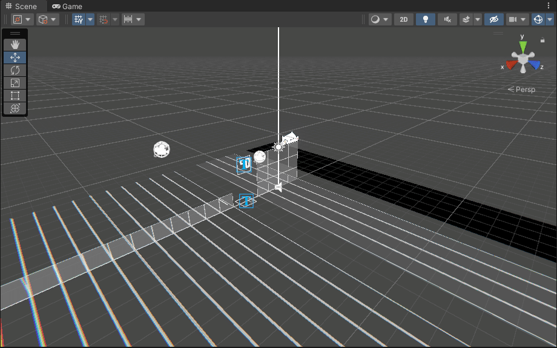The width and height of the screenshot is (557, 348).
Task: Toggle 2D view mode
Action: coord(404,19)
